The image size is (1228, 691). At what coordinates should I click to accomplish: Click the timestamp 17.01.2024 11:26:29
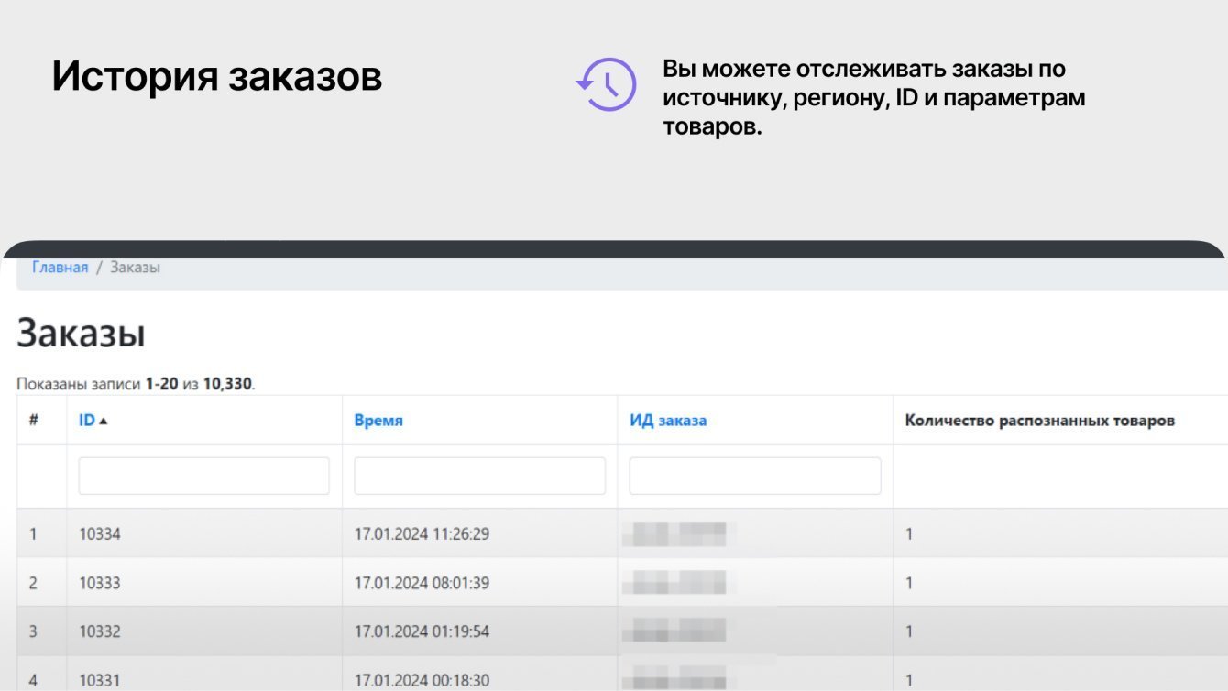[x=422, y=533]
